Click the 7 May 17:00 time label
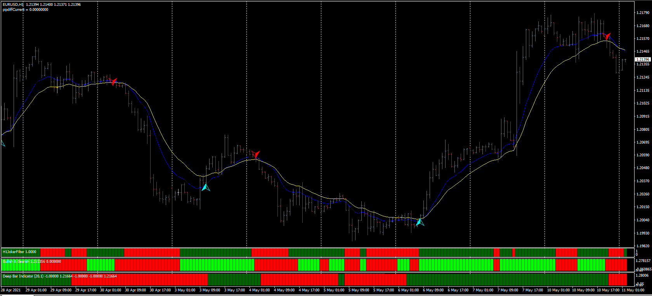 [533, 290]
